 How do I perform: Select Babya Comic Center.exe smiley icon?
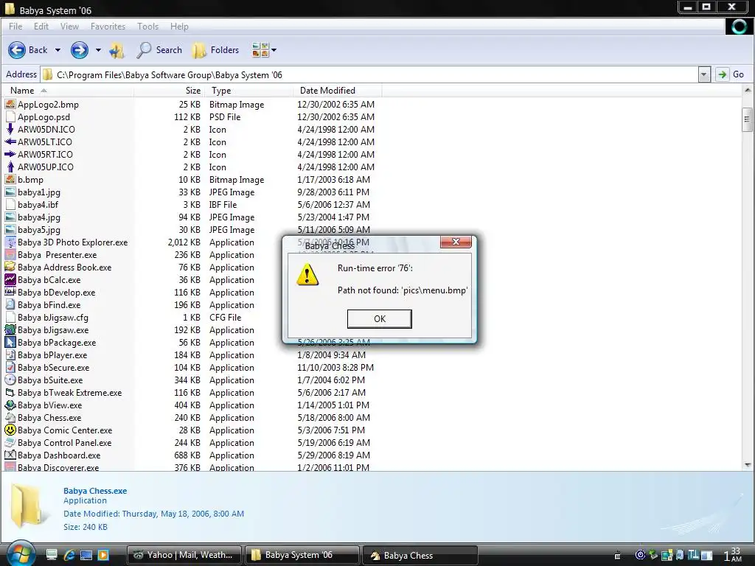tap(10, 430)
